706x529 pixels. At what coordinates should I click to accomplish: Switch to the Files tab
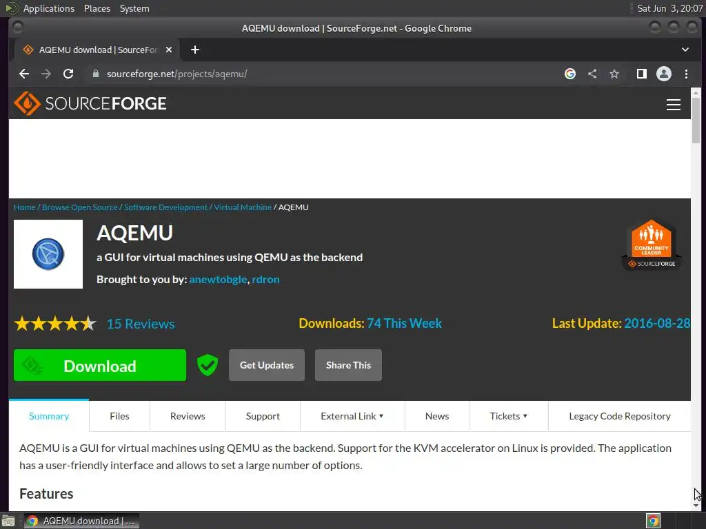119,416
